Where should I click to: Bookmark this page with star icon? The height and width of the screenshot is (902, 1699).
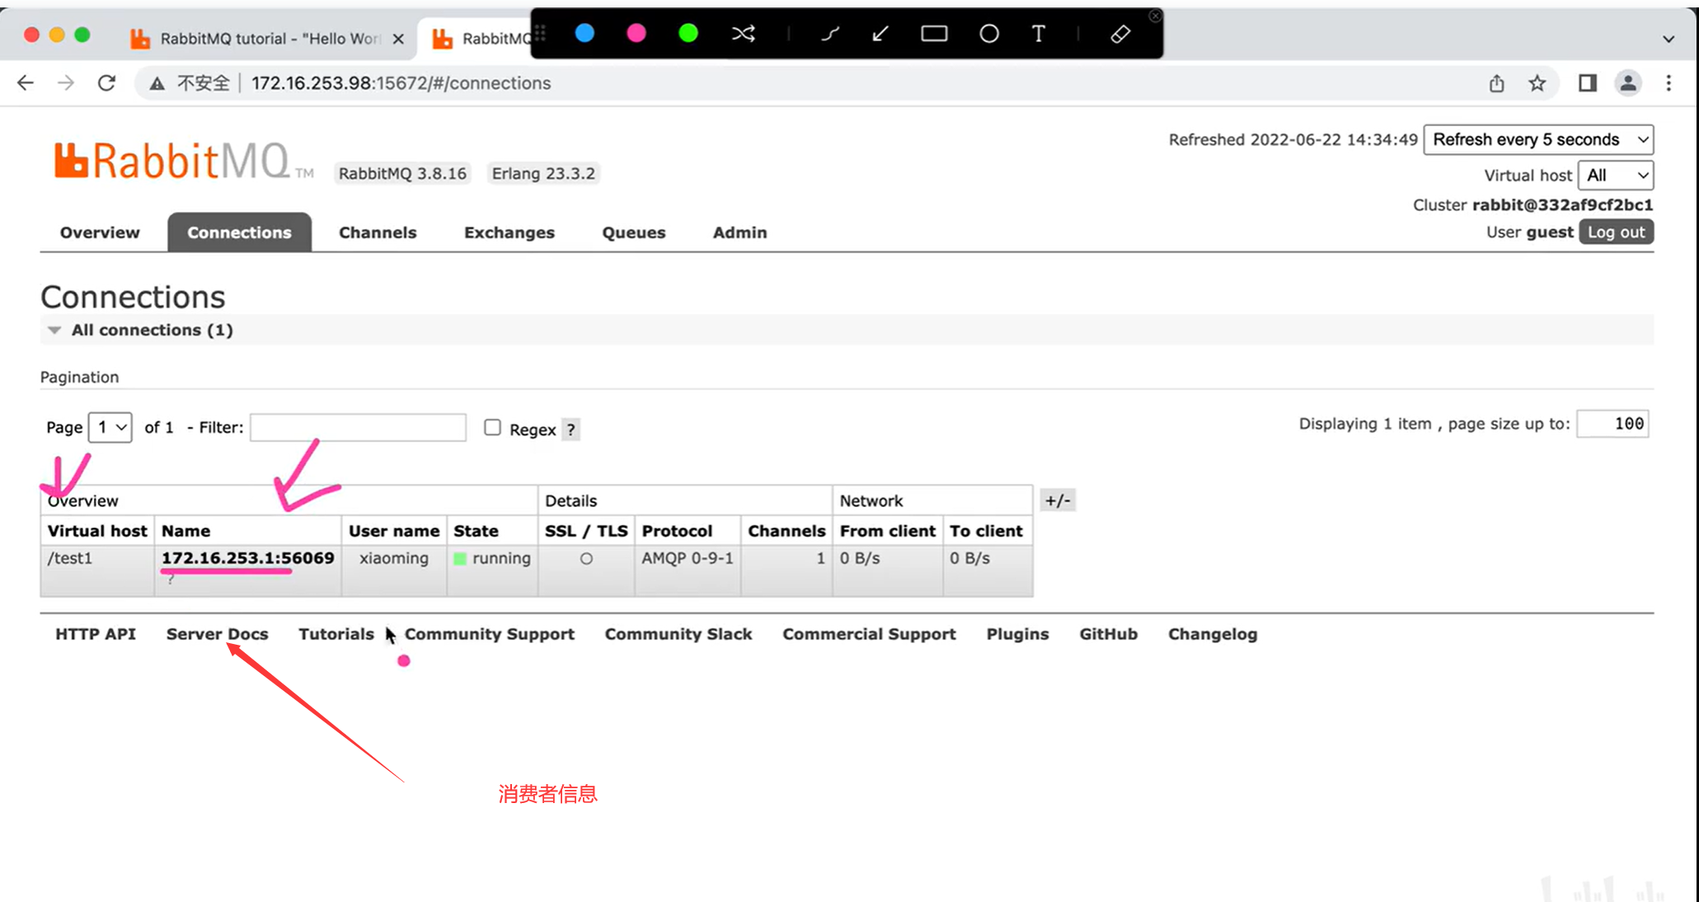1537,83
